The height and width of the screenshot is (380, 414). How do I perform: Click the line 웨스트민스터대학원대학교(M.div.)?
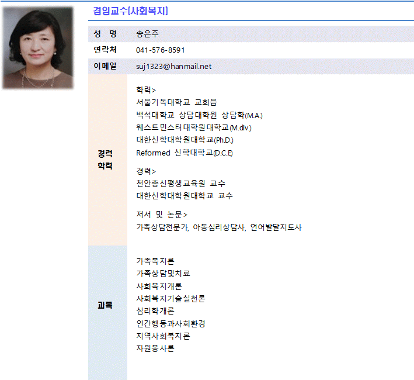pyautogui.click(x=194, y=127)
